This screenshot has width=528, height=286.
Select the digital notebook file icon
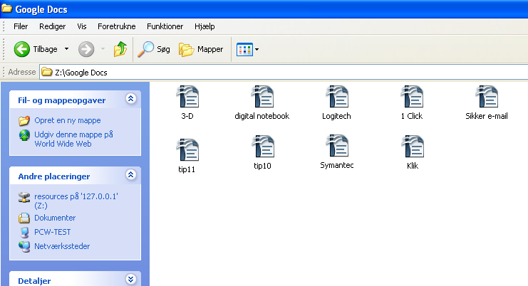point(262,97)
